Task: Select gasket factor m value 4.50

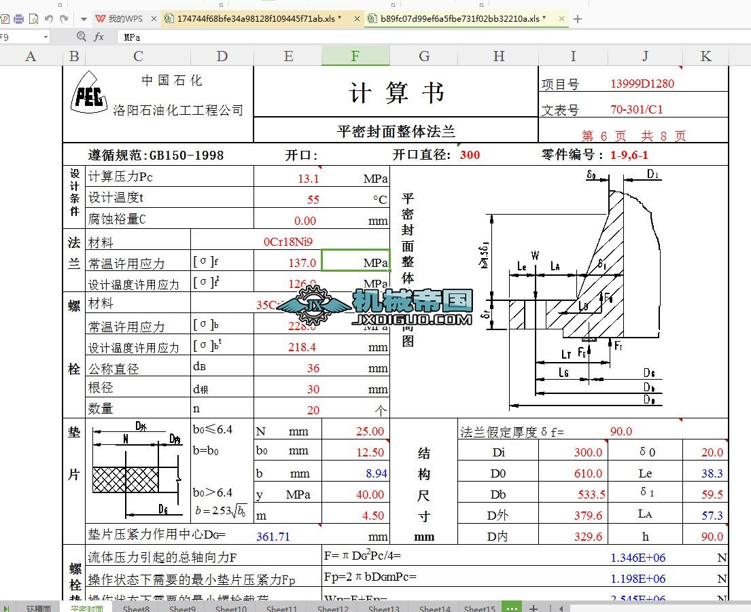Action: pyautogui.click(x=372, y=516)
